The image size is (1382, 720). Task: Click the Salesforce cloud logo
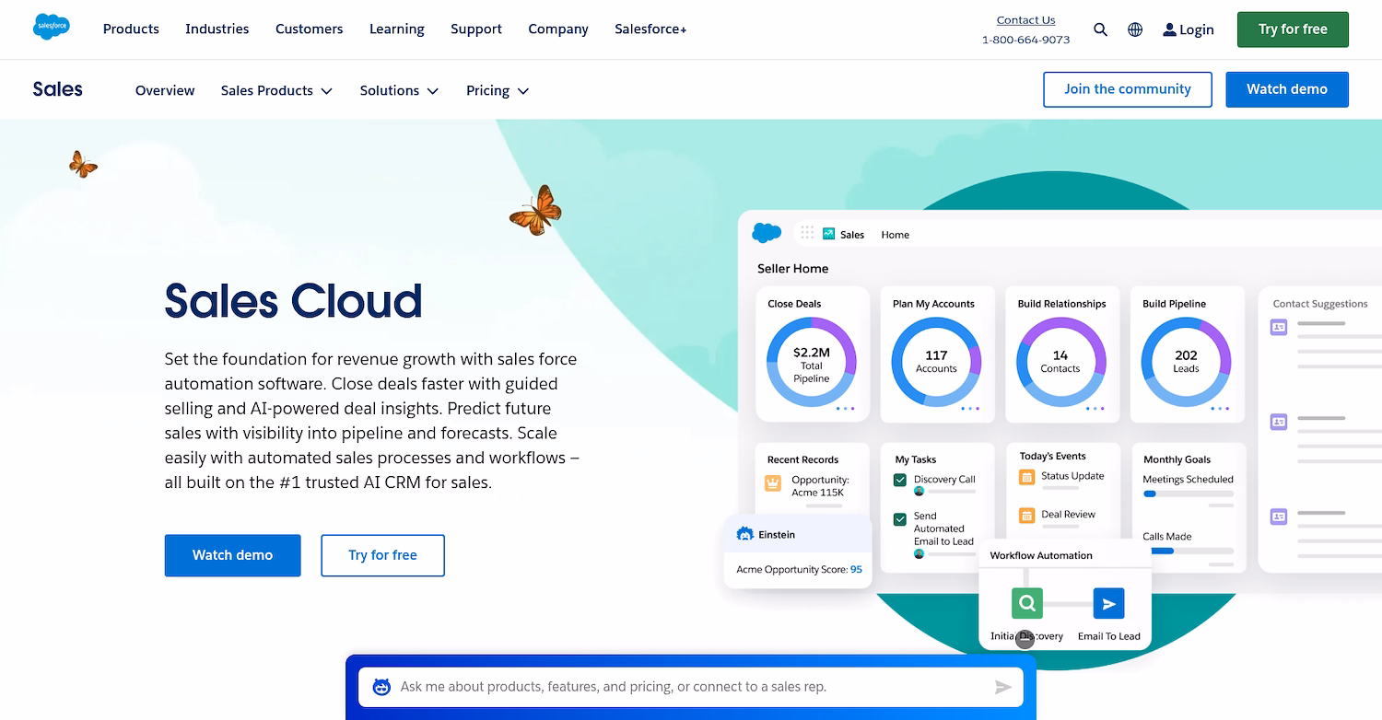pos(52,27)
